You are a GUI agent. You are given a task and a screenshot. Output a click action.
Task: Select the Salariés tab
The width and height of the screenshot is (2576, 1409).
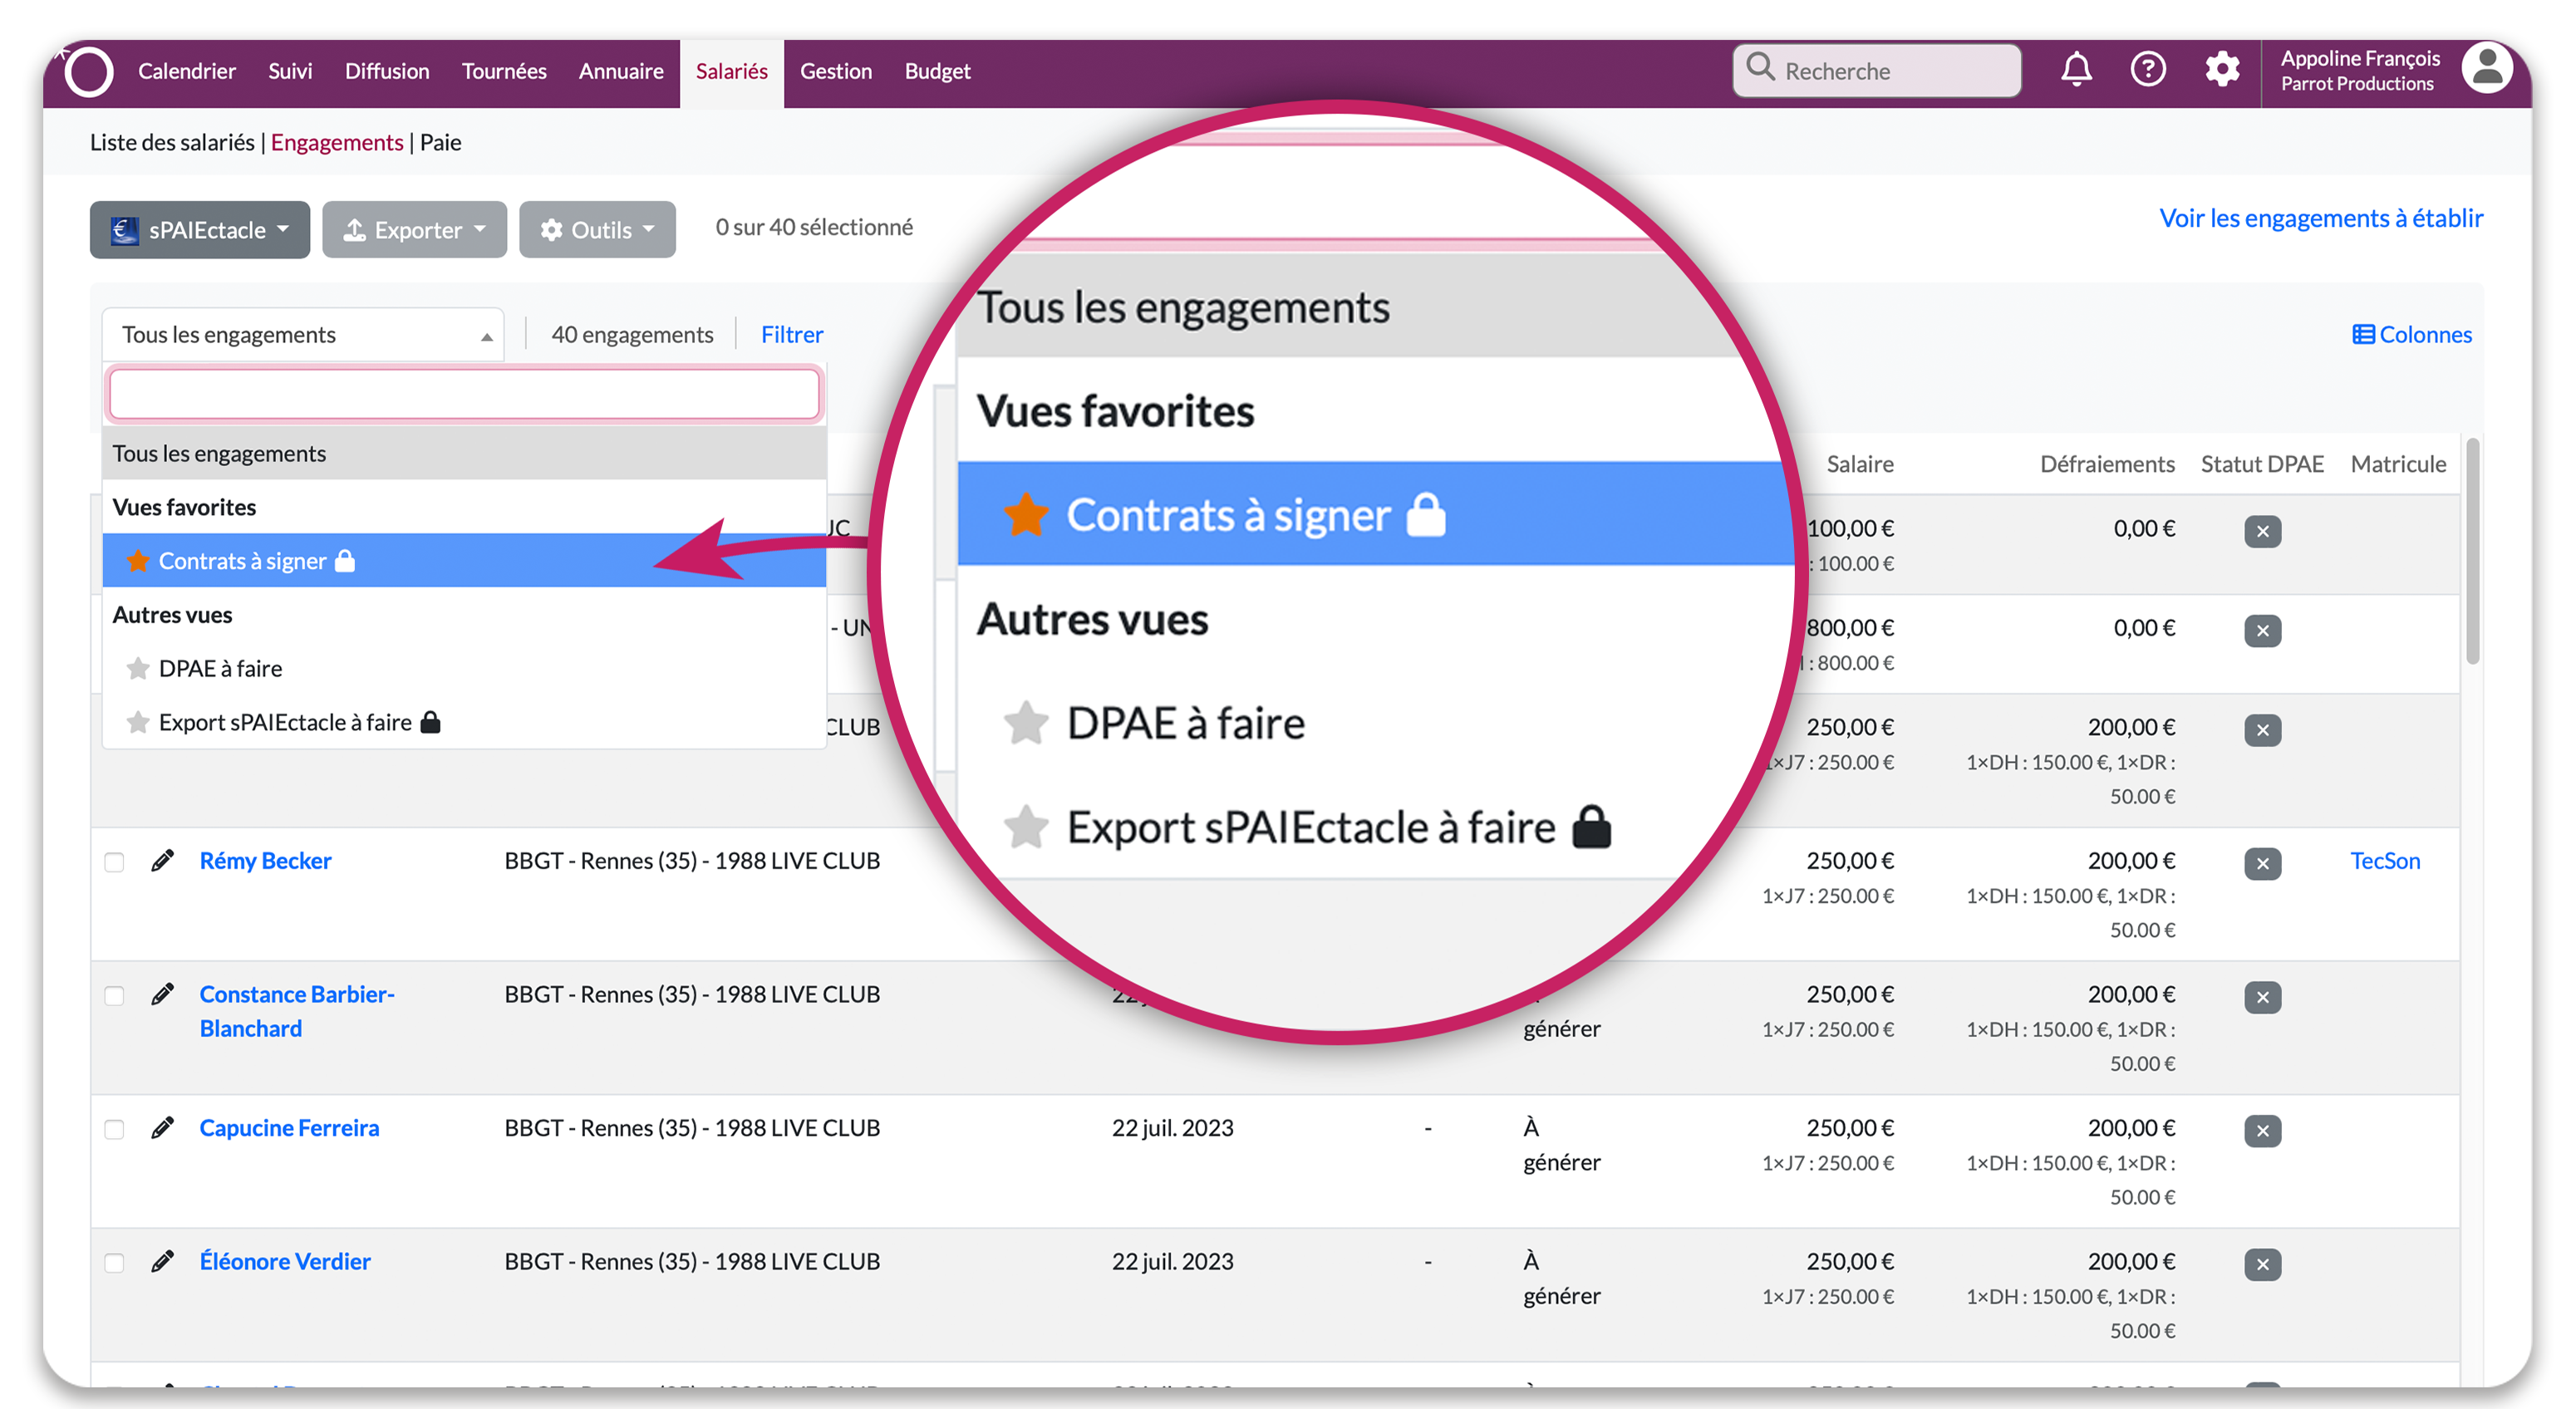[732, 72]
